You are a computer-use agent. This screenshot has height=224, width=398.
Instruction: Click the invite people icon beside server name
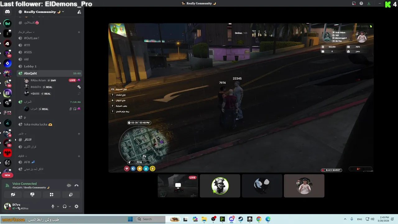[x=79, y=12]
